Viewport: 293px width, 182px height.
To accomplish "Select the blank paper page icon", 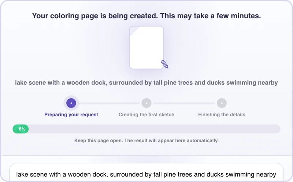I will (x=146, y=47).
